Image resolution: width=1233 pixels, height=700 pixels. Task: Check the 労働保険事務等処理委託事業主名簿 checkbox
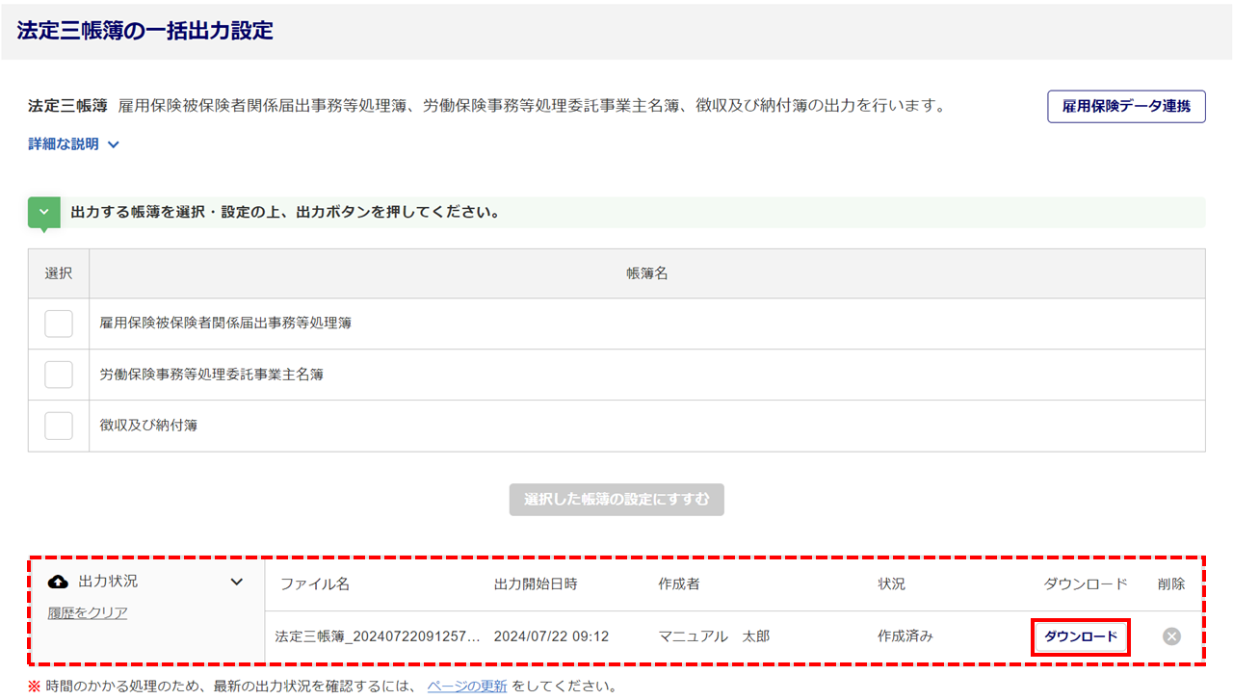[59, 375]
